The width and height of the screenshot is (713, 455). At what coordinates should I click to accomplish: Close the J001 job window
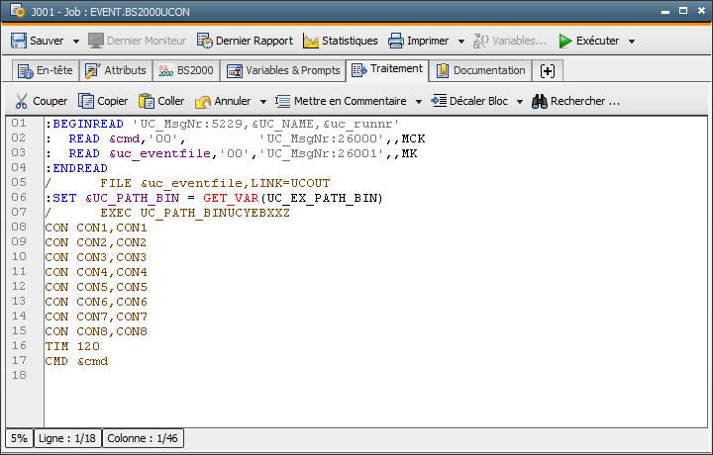(x=701, y=11)
